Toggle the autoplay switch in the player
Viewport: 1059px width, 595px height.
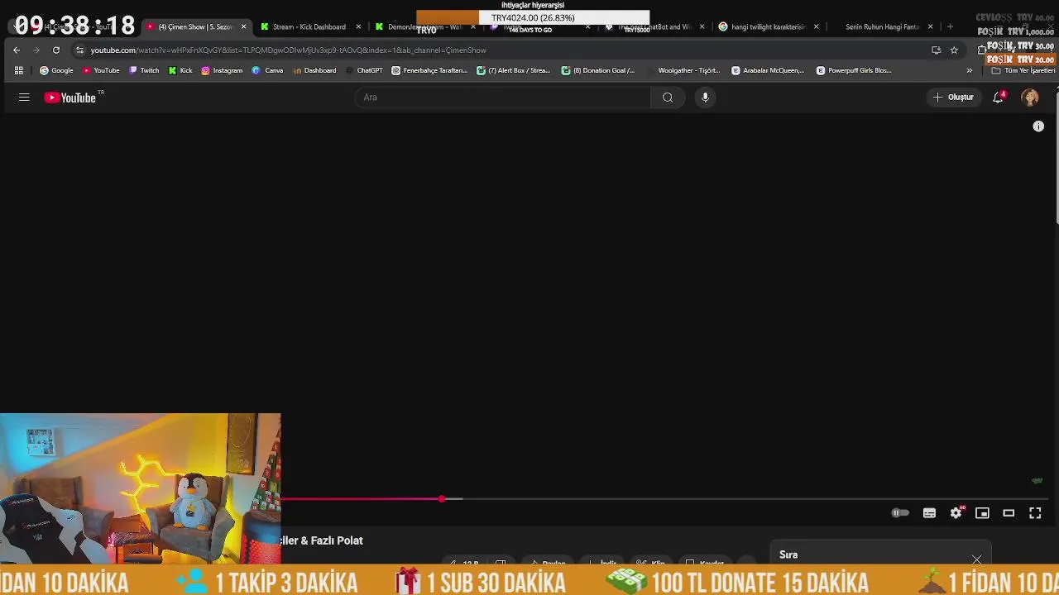click(900, 513)
